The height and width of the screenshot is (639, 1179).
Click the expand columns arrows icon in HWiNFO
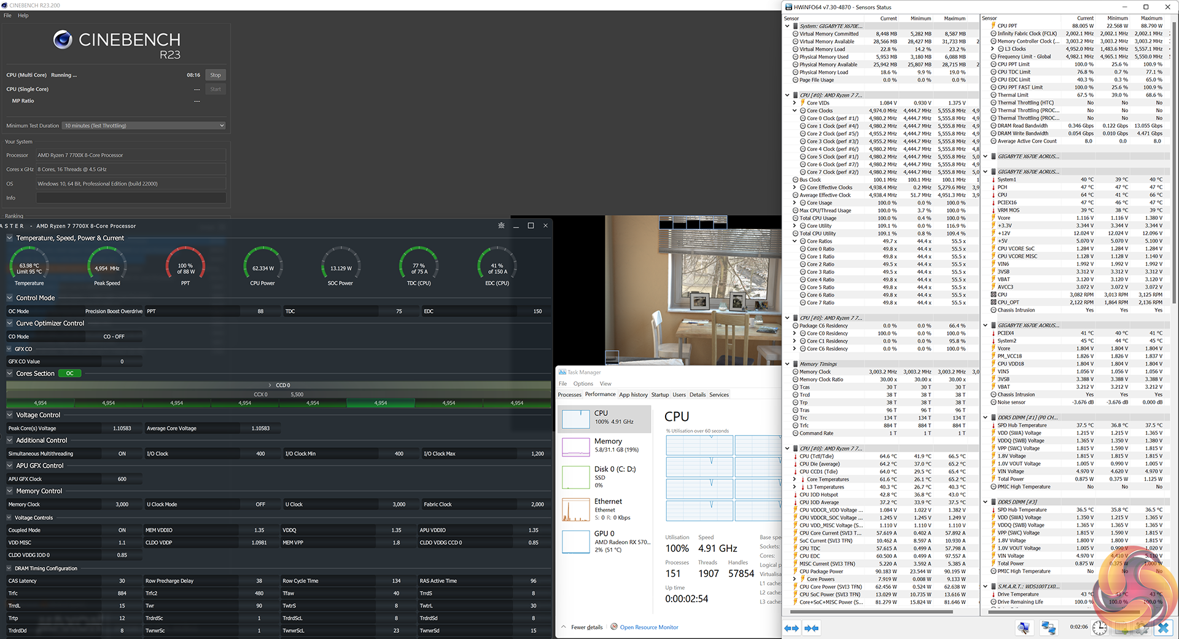click(792, 628)
